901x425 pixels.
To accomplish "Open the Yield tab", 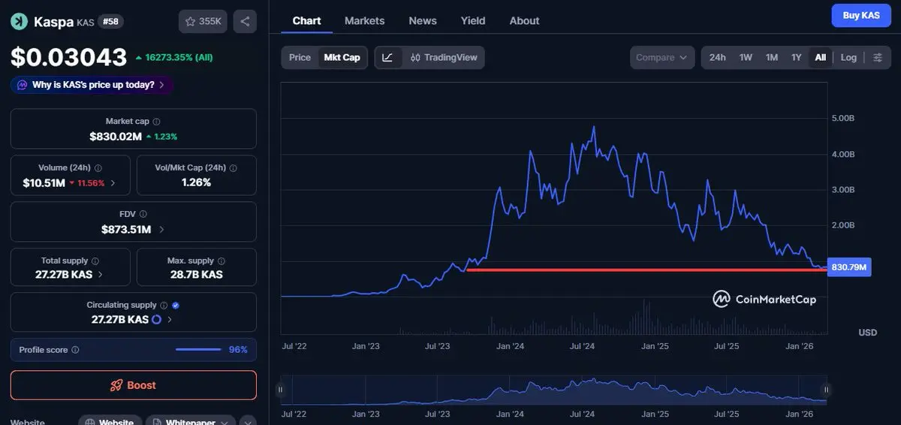I will click(x=473, y=20).
